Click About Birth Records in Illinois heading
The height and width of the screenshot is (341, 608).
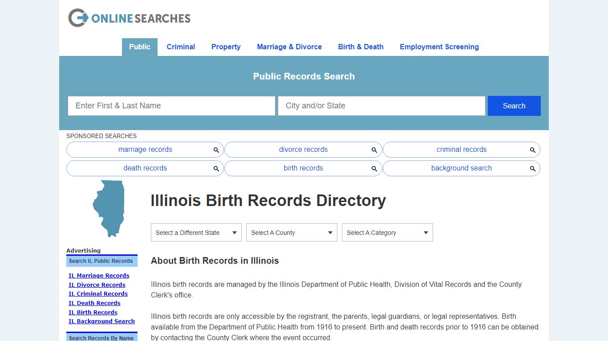(215, 261)
